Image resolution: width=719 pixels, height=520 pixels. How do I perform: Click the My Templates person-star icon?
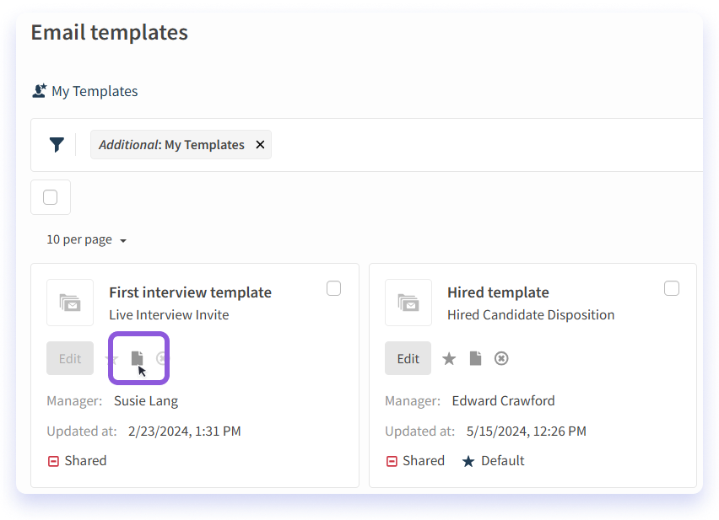click(40, 91)
